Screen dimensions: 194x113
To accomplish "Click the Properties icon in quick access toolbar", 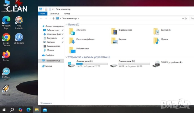I will point(46,9).
